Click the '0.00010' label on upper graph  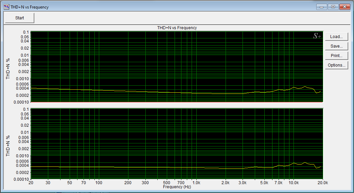(21, 102)
